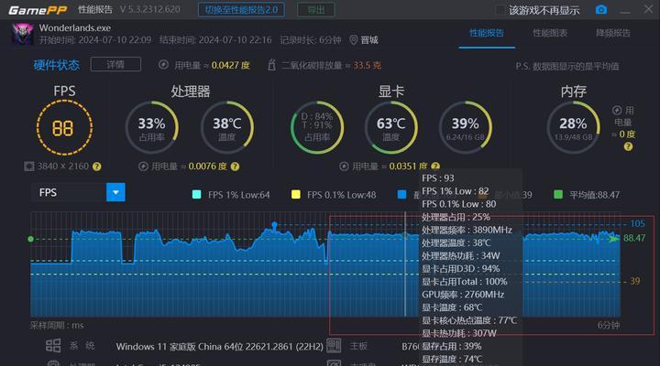
Task: Click the GamePP logo
Action: point(38,10)
